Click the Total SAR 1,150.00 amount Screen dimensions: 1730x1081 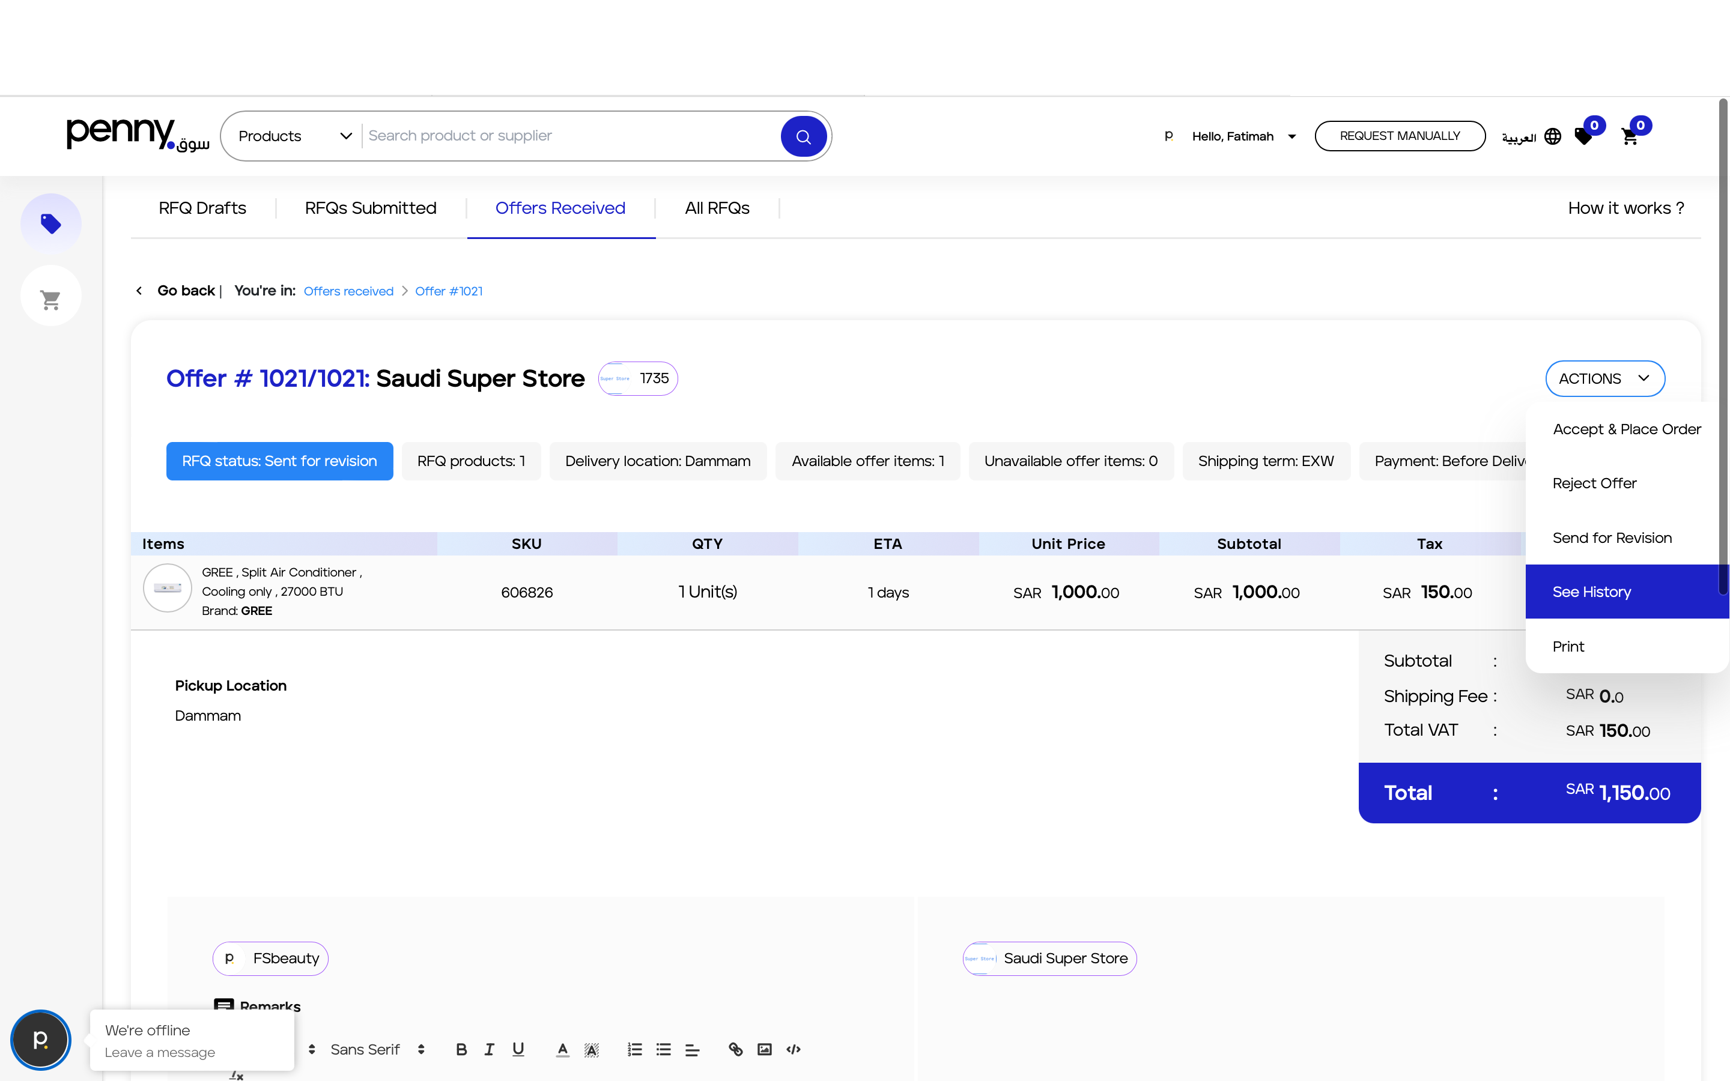pyautogui.click(x=1618, y=792)
